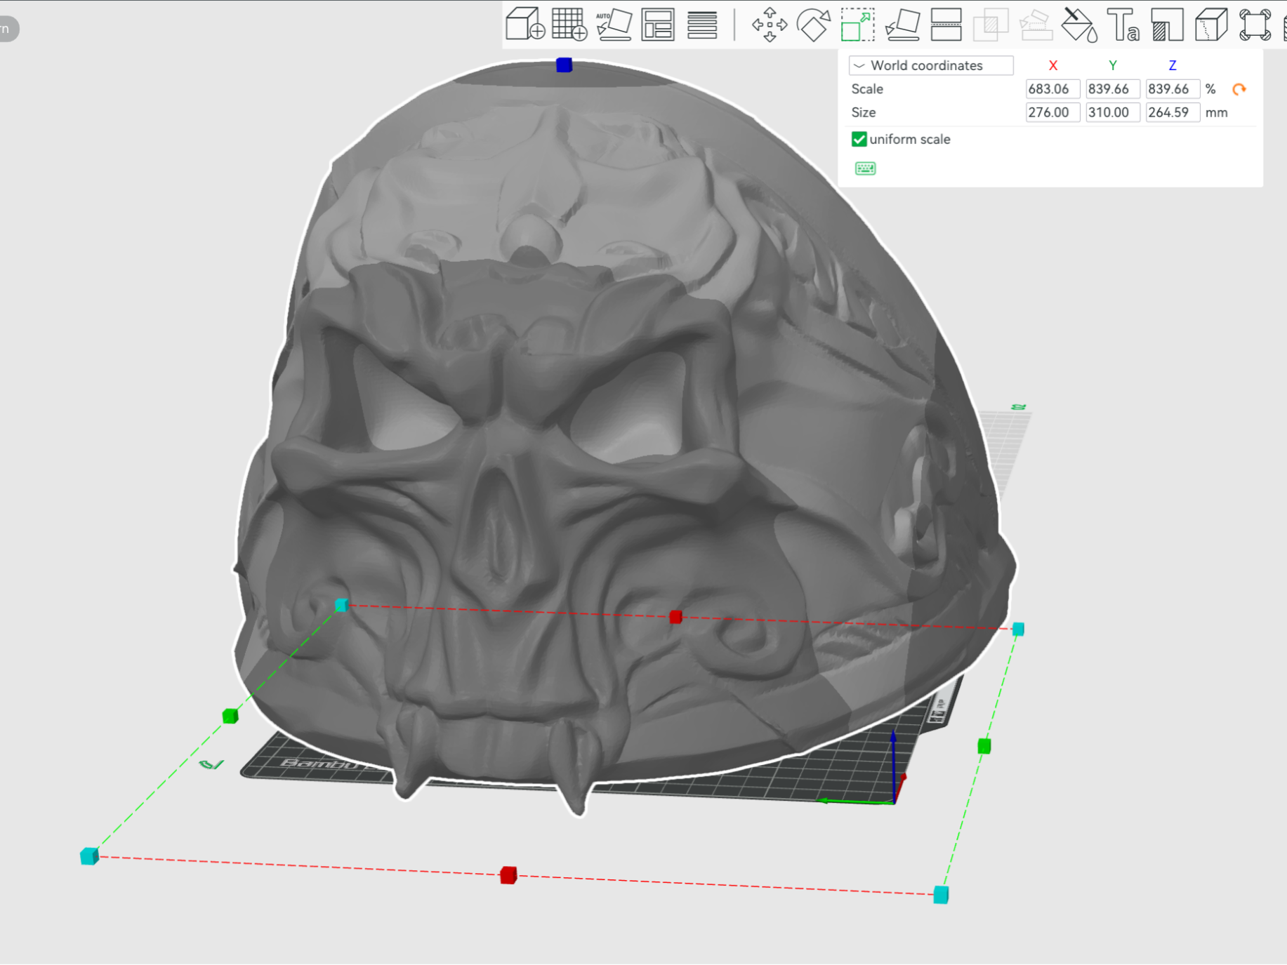The image size is (1287, 965).
Task: Toggle the active Scale tool icon
Action: (x=858, y=25)
